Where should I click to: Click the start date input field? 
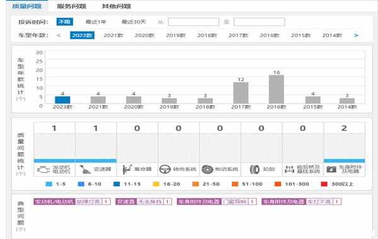coord(193,22)
